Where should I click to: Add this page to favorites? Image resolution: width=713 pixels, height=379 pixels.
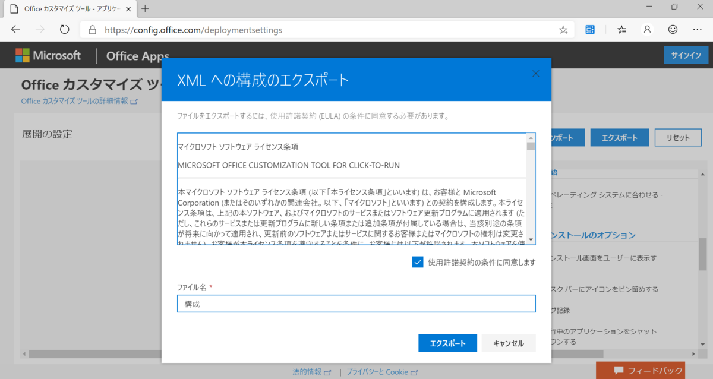563,29
